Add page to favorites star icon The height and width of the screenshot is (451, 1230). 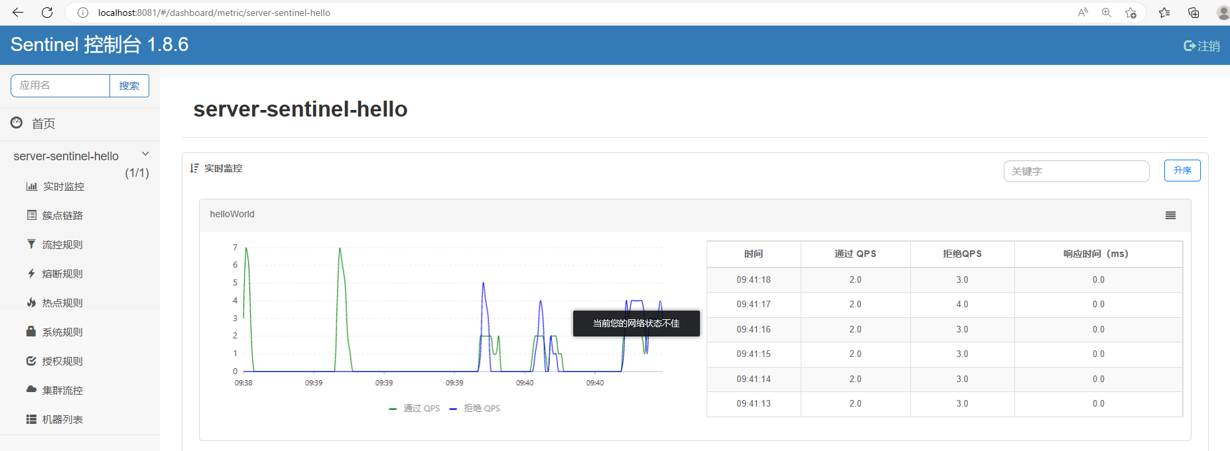coord(1131,13)
